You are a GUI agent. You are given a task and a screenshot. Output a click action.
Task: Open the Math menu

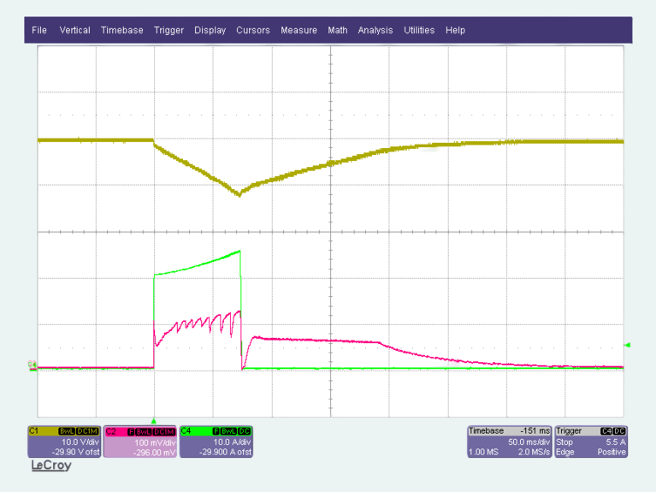[x=338, y=30]
